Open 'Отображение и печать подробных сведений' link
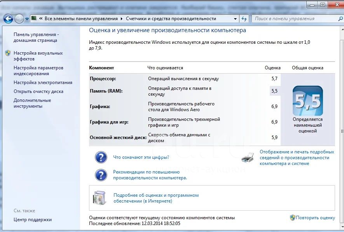Viewport: 344px width, 232px height. pyautogui.click(x=297, y=158)
